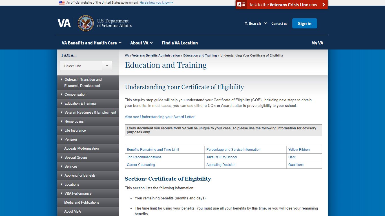Open the Take COE to School link

pos(222,157)
